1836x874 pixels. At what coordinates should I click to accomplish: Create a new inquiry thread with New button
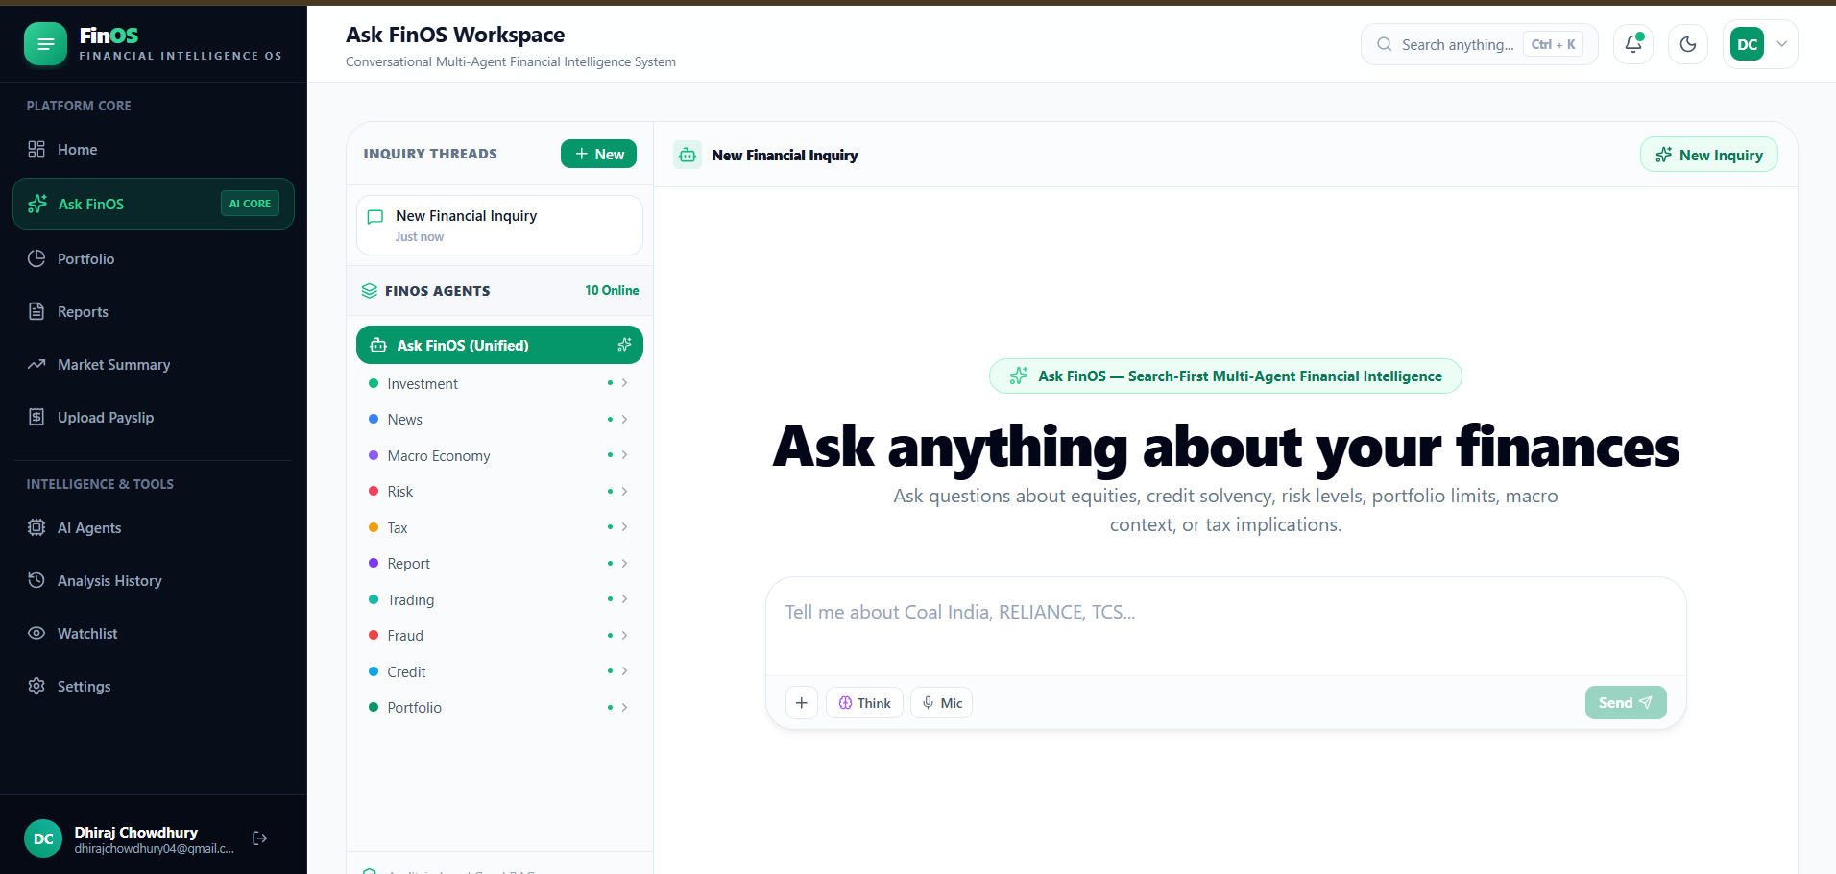point(598,154)
